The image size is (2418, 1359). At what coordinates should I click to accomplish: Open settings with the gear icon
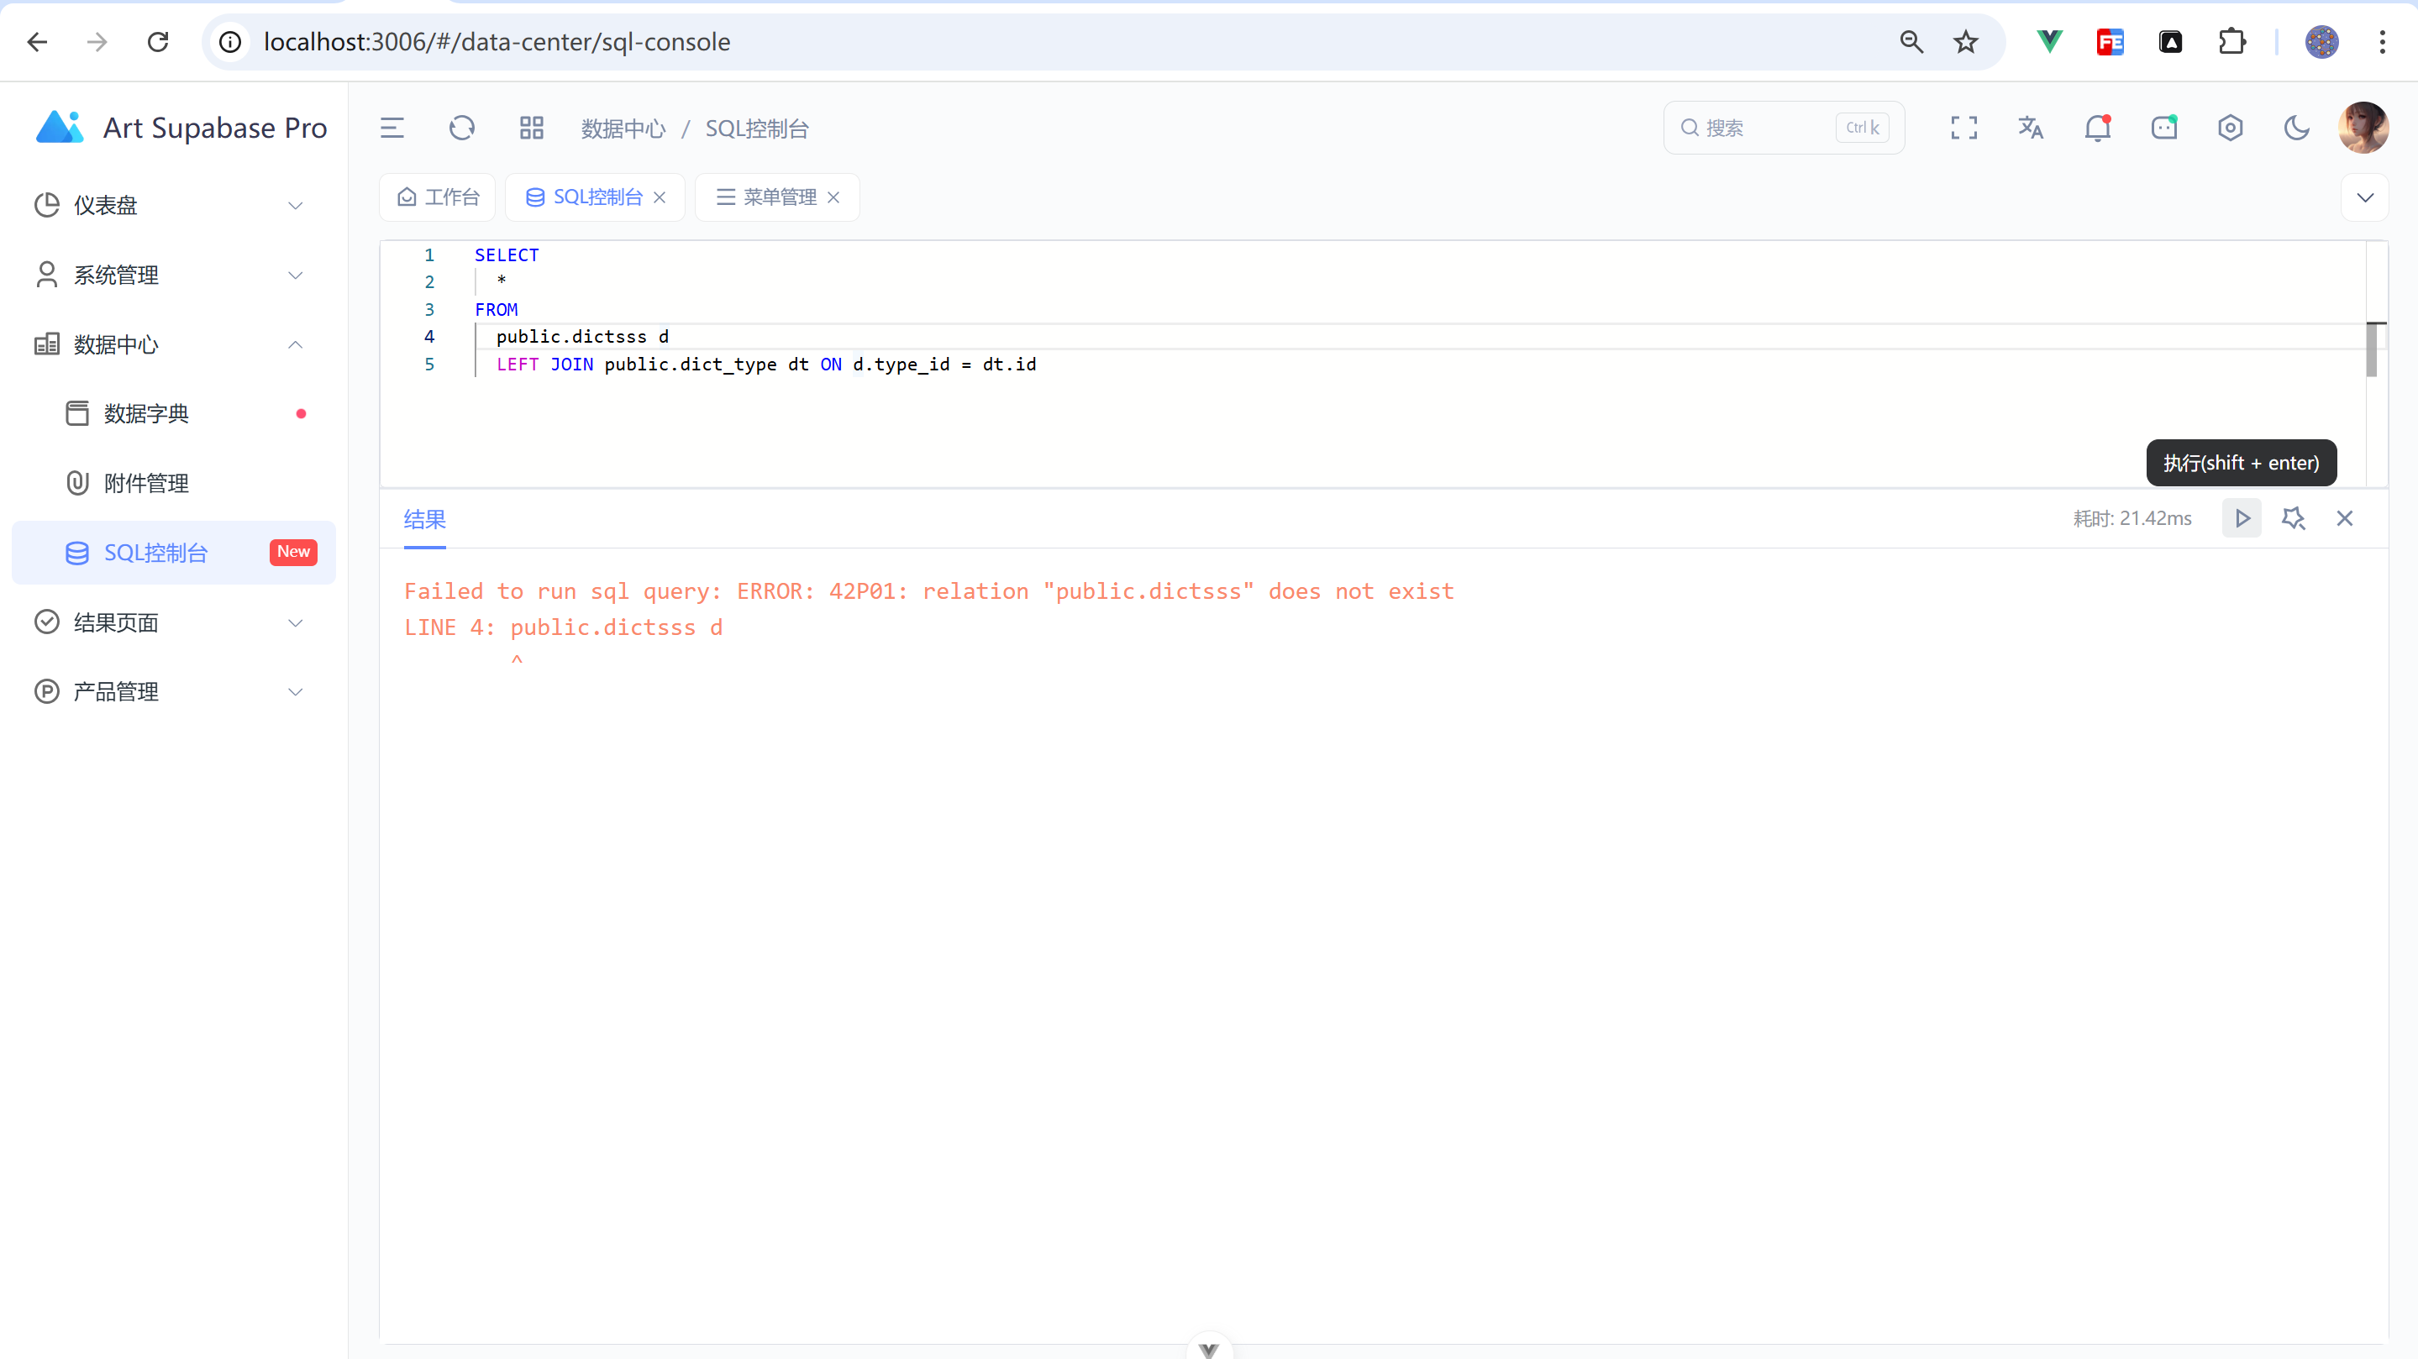click(x=2231, y=128)
